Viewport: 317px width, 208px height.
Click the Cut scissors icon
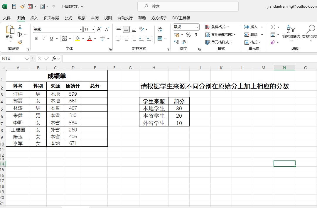(20, 27)
